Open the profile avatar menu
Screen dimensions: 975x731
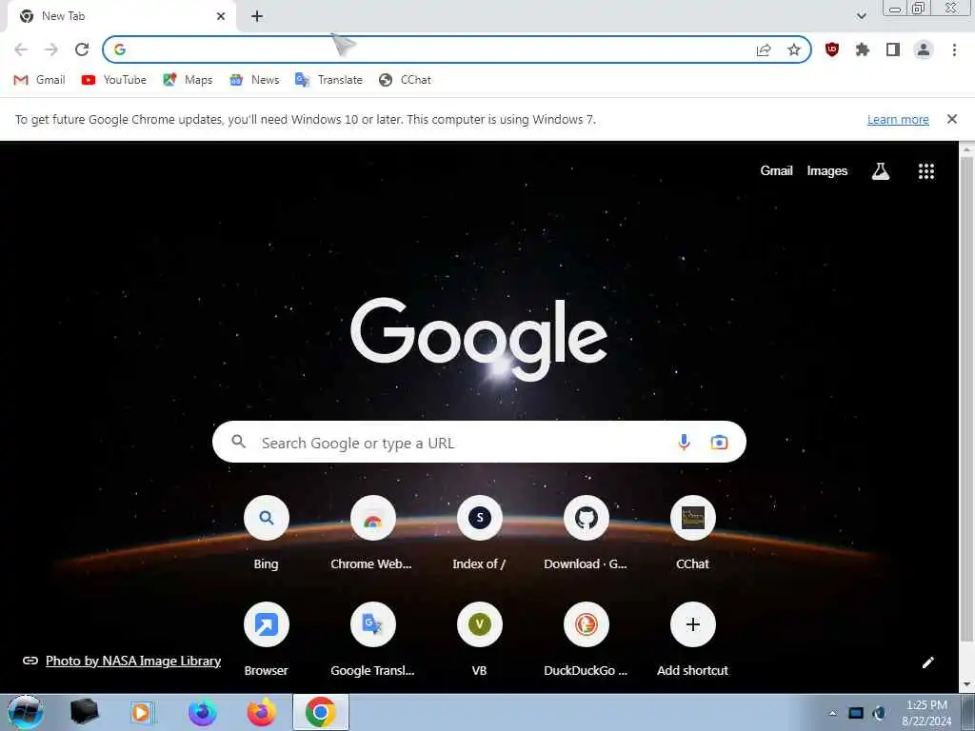pos(924,49)
